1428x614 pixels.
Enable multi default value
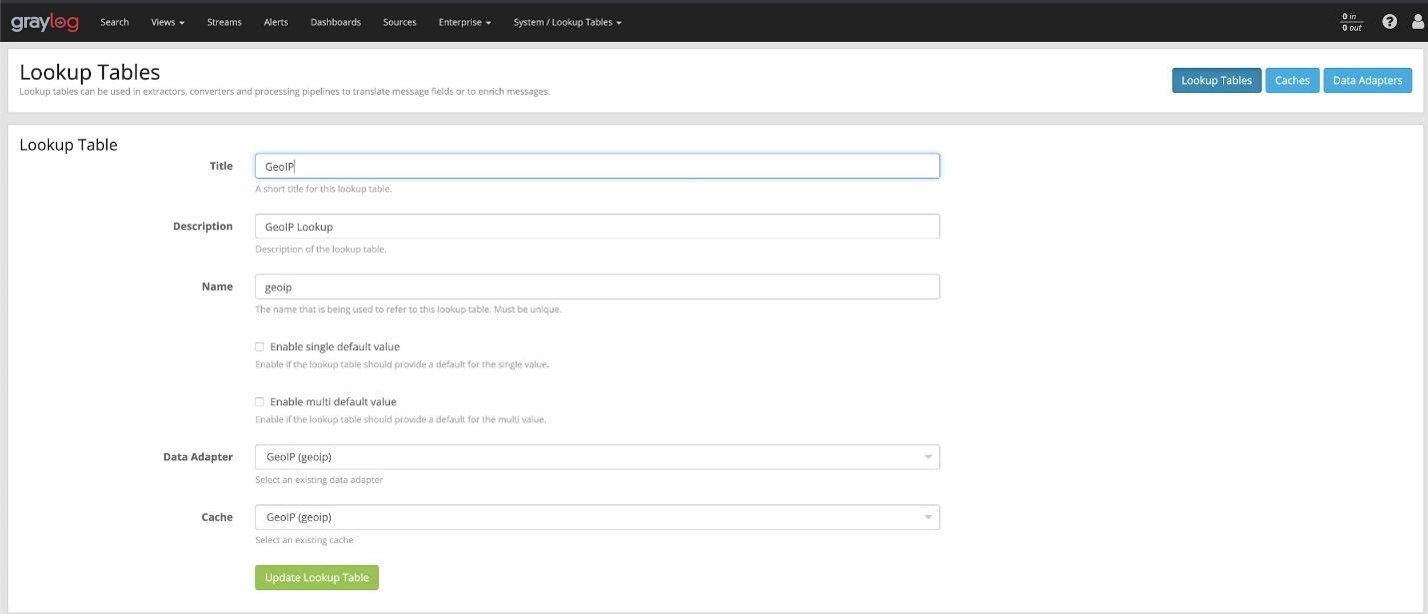coord(259,400)
